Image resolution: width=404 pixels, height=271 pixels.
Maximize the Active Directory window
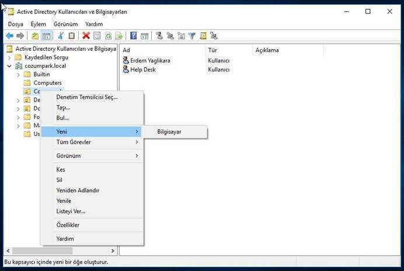[368, 11]
